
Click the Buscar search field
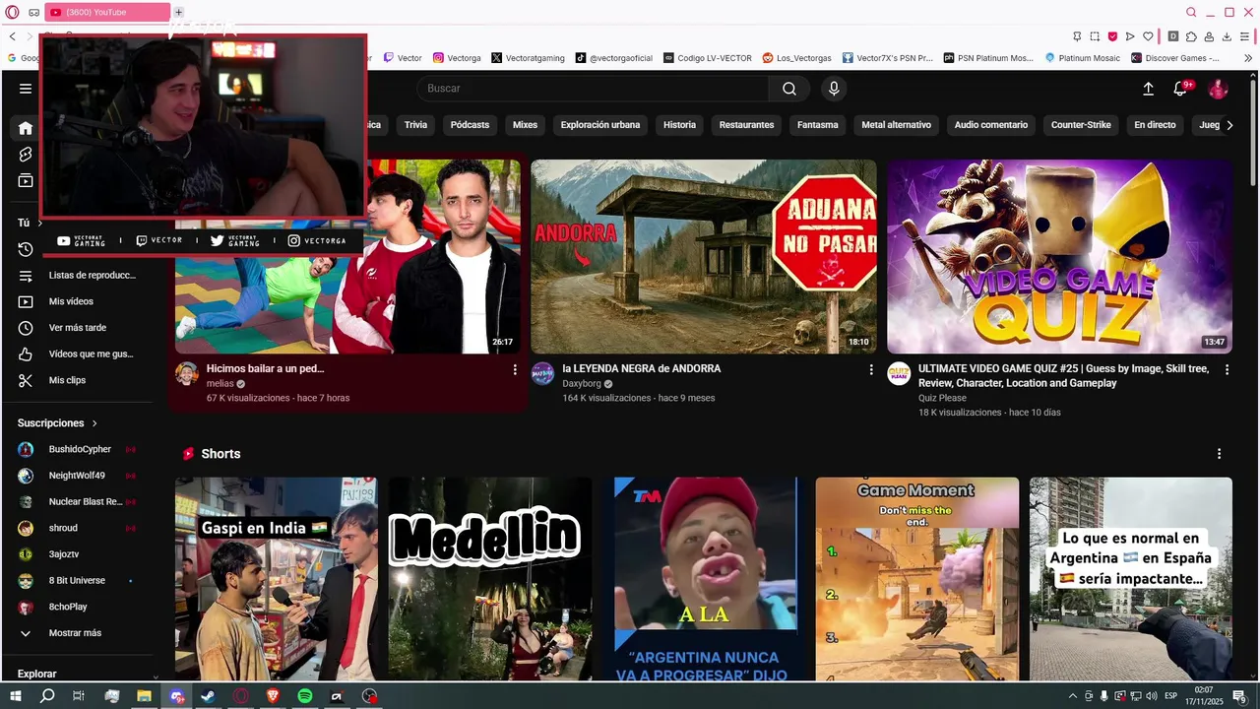point(593,89)
